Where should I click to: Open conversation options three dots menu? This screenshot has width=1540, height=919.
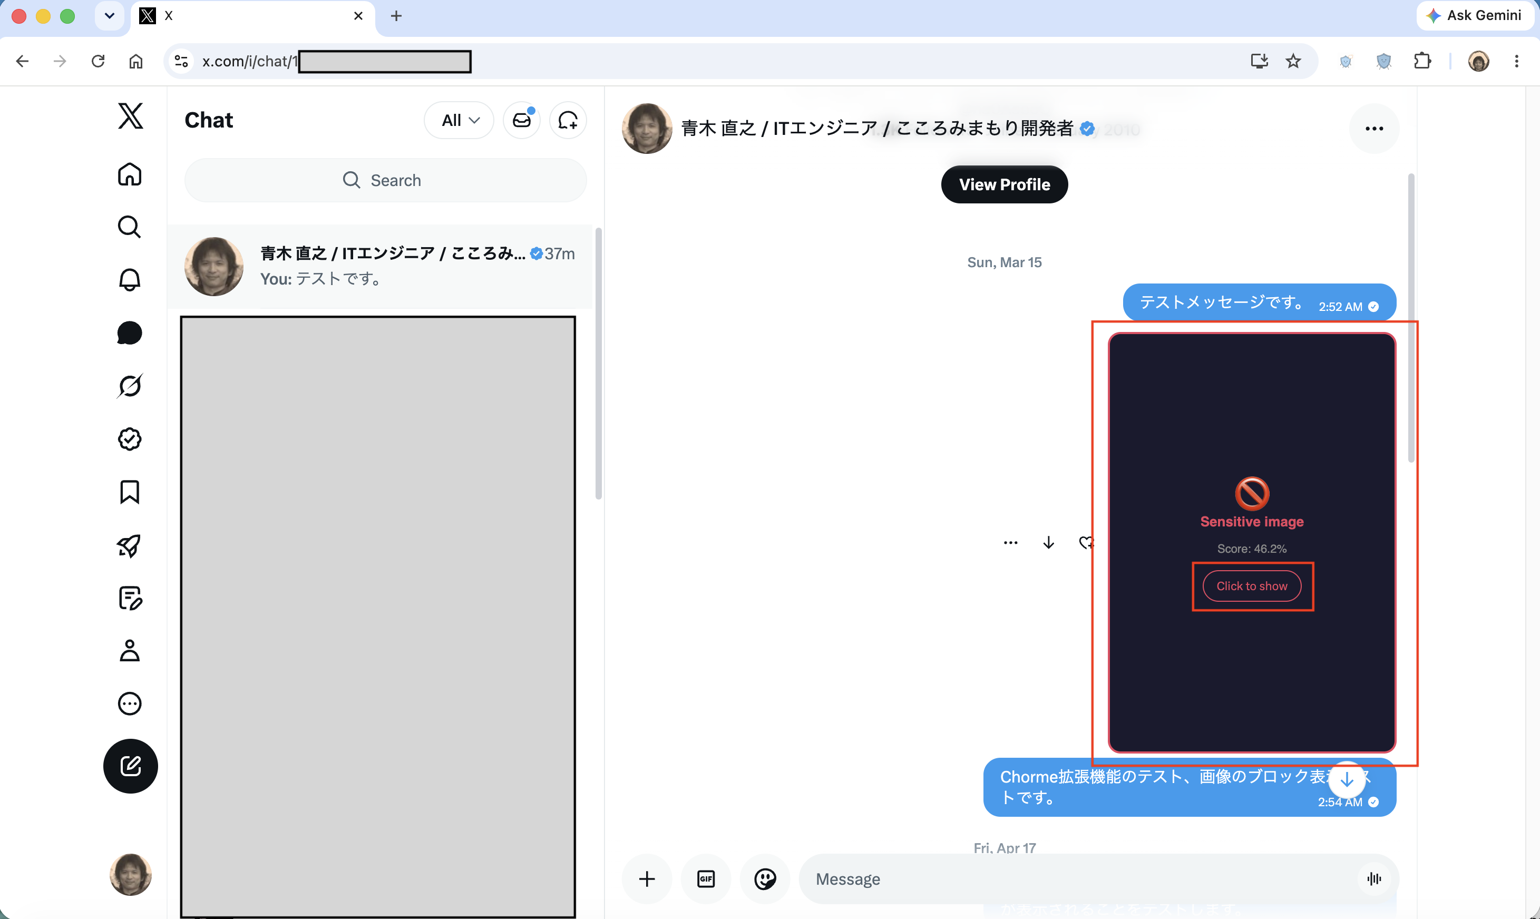pos(1374,128)
